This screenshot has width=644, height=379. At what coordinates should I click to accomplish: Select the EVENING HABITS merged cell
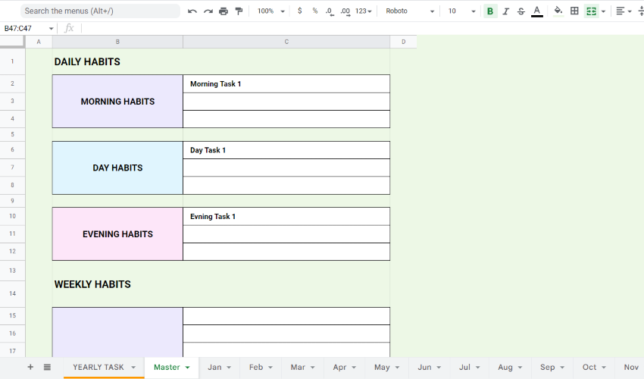pyautogui.click(x=117, y=234)
